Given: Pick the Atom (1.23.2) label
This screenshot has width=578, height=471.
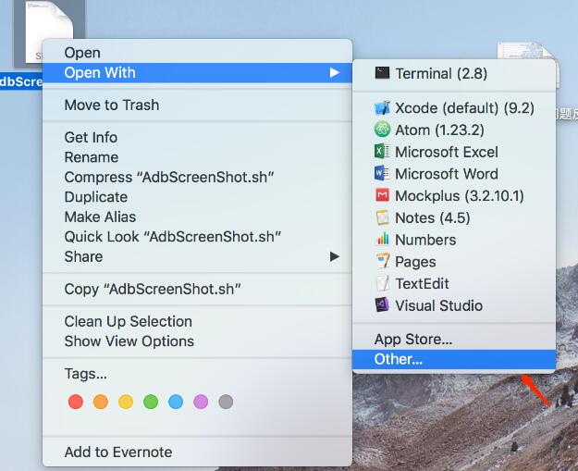Looking at the screenshot, I should 439,130.
